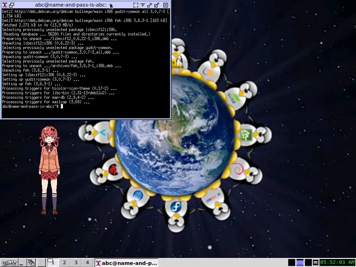The image size is (356, 267).
Task: Switch to workspace 4
Action: (x=87, y=262)
